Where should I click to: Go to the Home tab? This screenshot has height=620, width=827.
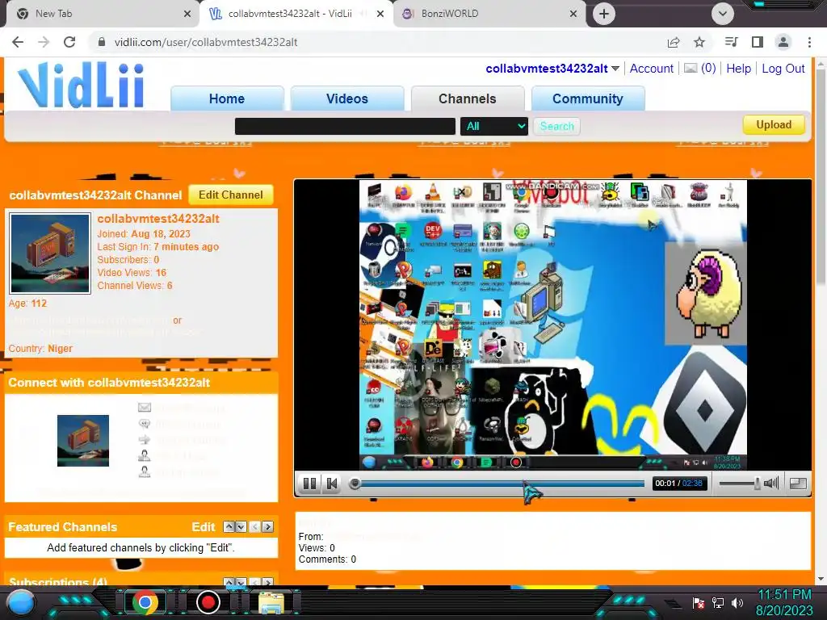click(227, 98)
